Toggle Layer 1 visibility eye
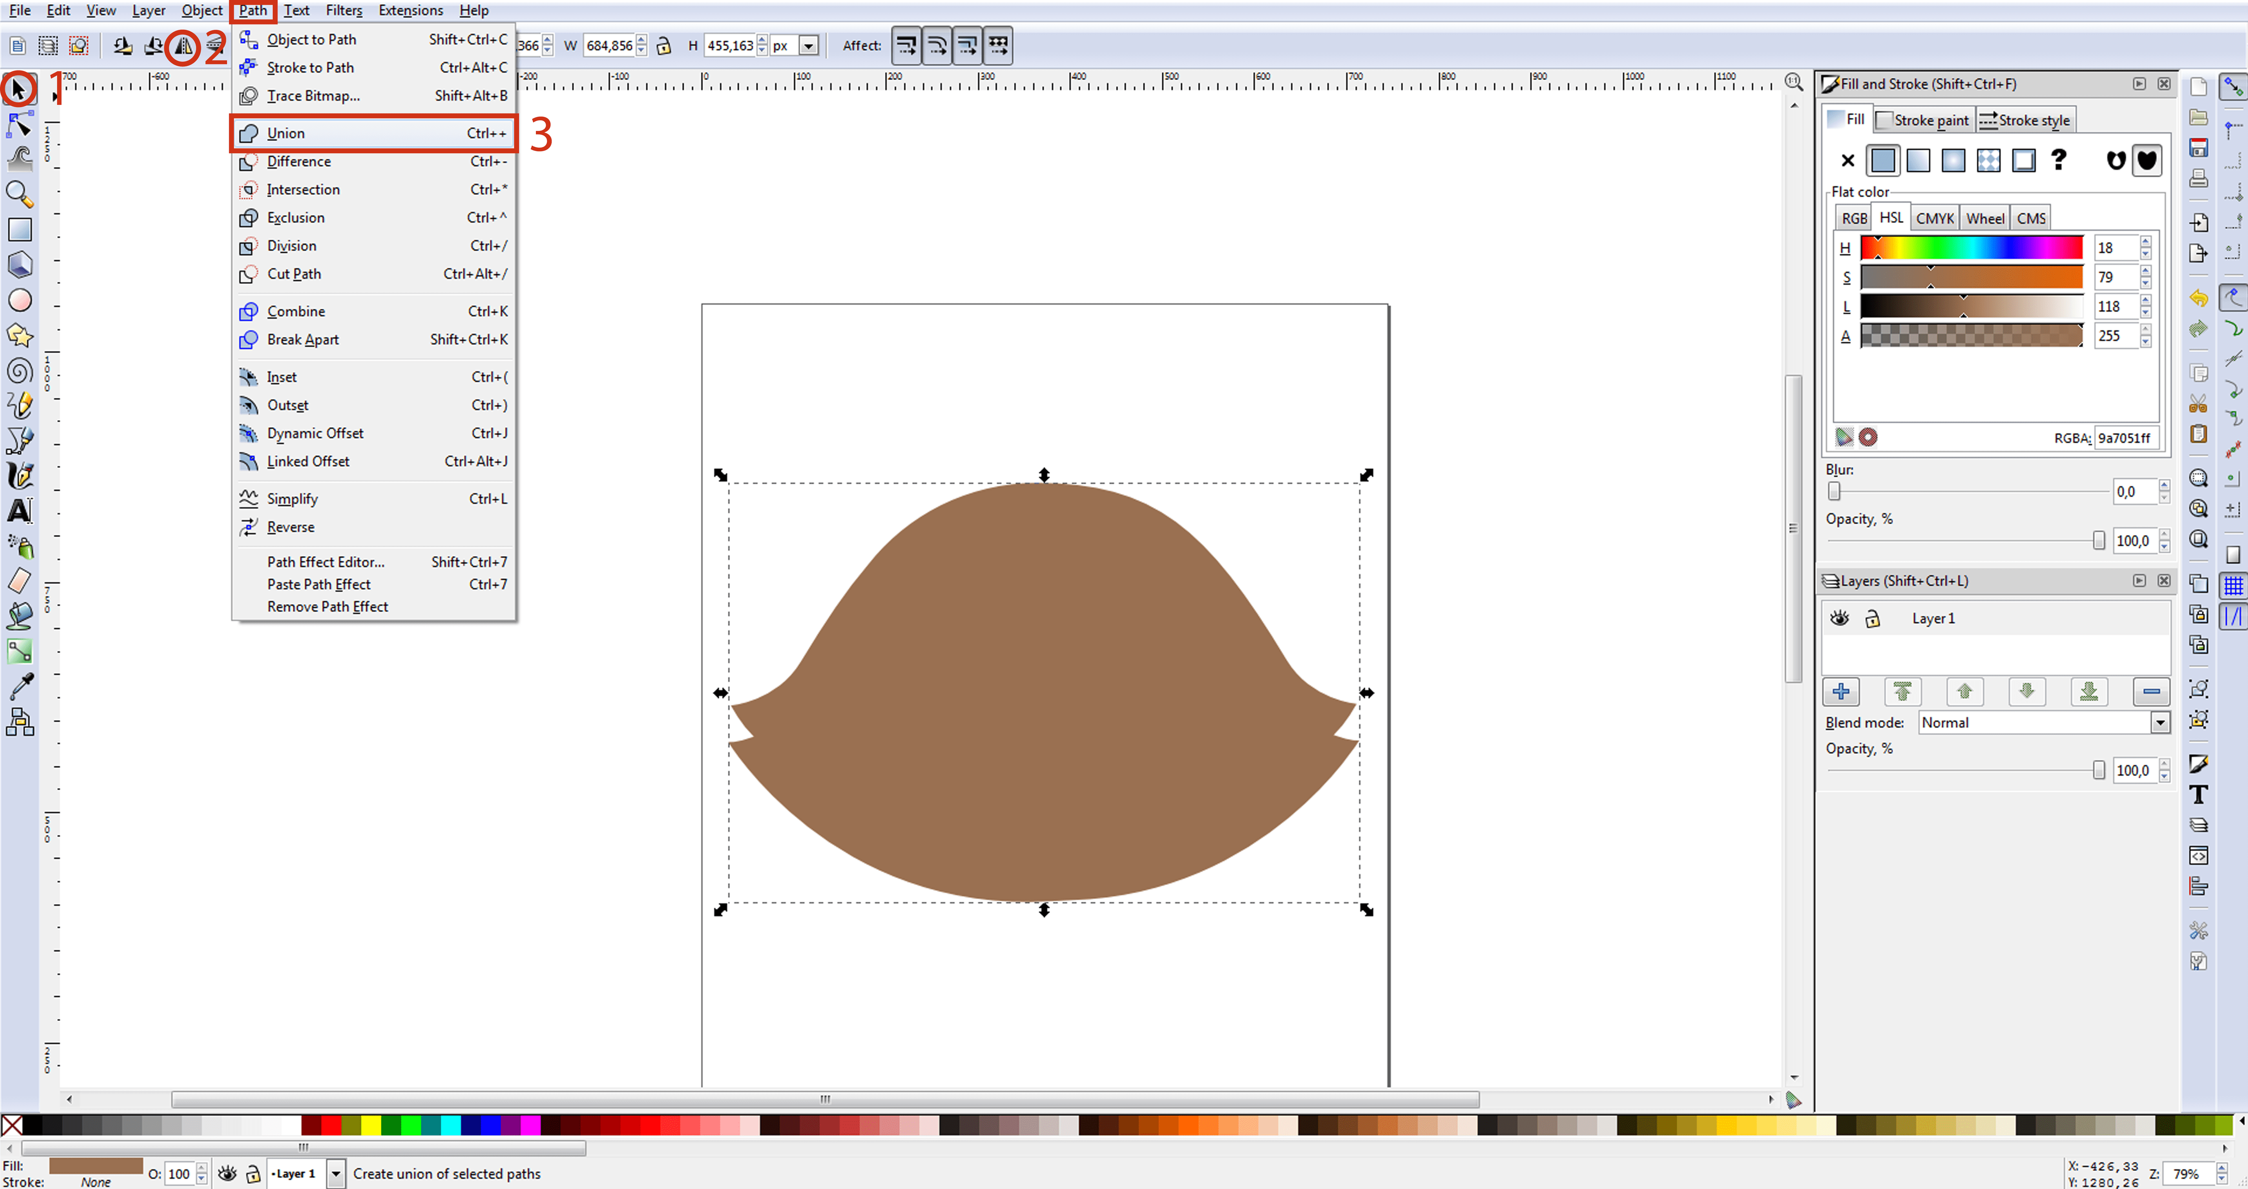2248x1189 pixels. point(1840,618)
